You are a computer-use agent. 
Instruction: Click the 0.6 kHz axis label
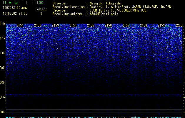point(2,112)
